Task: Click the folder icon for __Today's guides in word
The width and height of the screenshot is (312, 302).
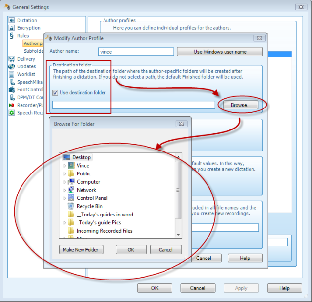Action: click(x=71, y=215)
